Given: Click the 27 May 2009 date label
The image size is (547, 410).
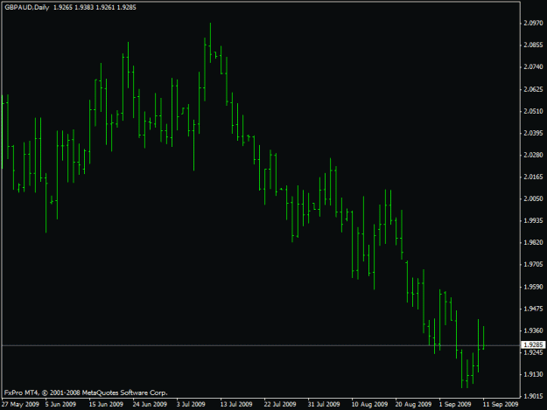Looking at the screenshot, I should (20, 404).
